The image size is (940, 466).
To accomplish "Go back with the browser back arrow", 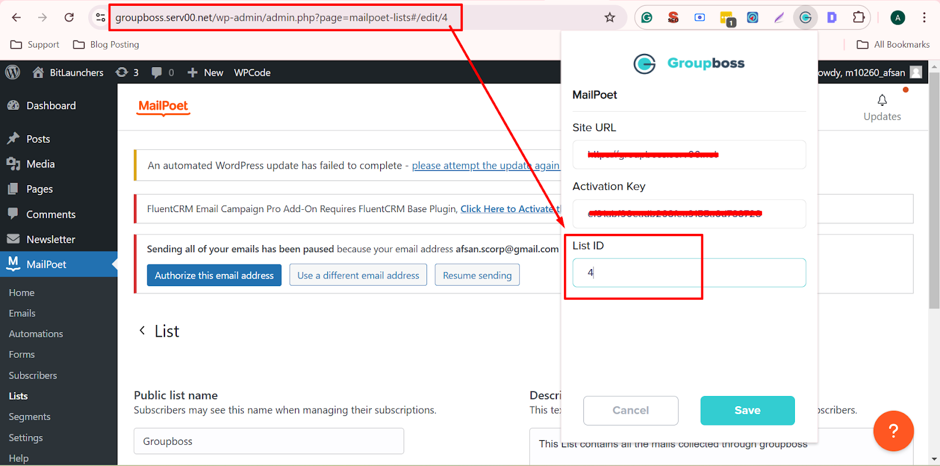I will 16,18.
